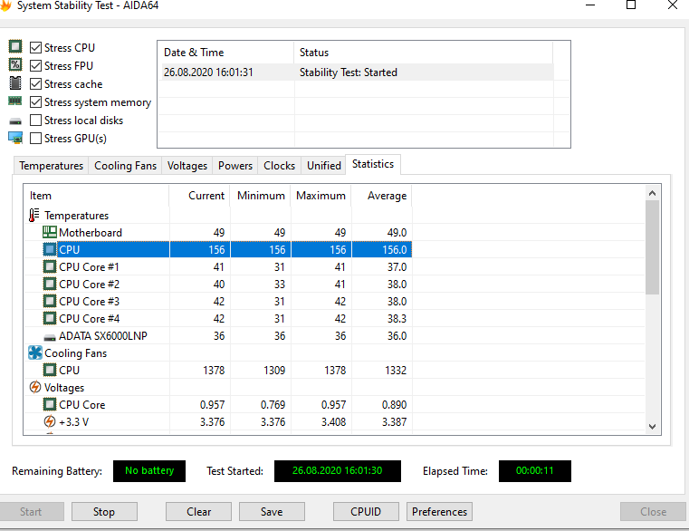
Task: Click the Average column header
Action: 381,196
